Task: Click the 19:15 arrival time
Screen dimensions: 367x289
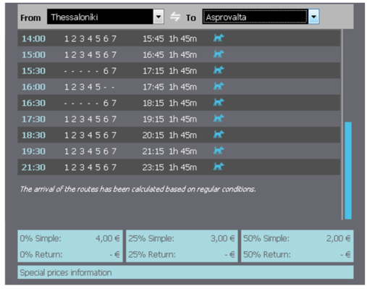Action: point(153,119)
